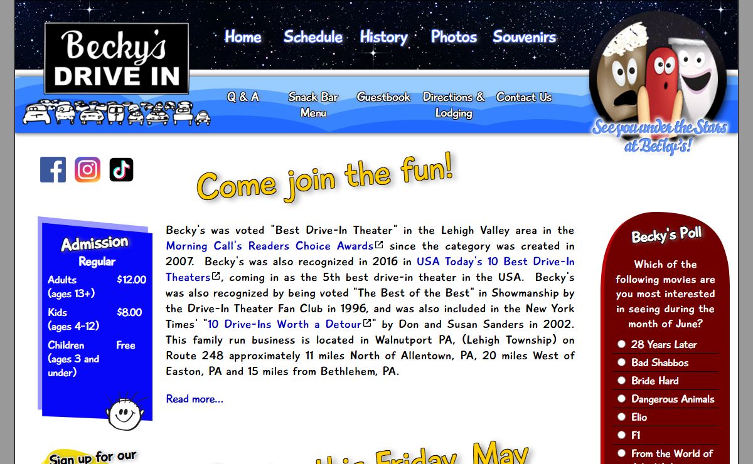The image size is (753, 464).
Task: Open the History page
Action: tap(383, 37)
